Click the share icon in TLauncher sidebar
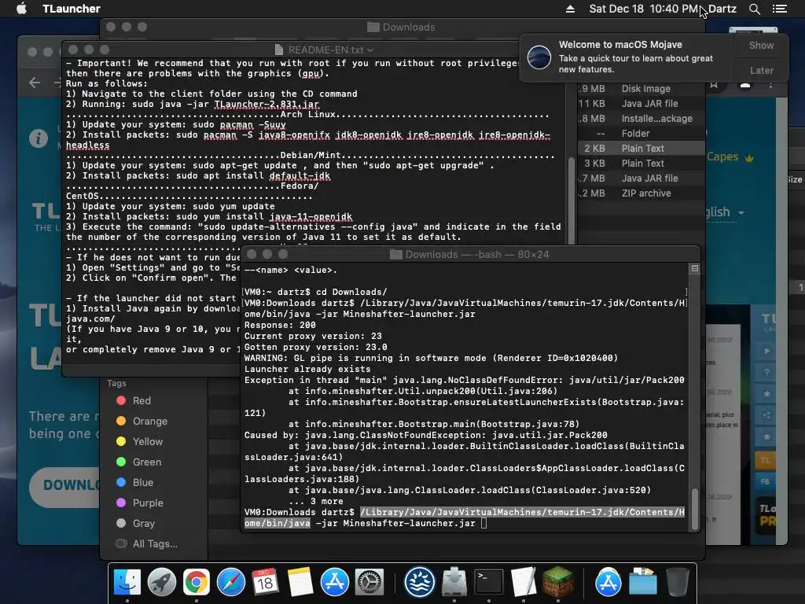The image size is (805, 604). tap(766, 415)
